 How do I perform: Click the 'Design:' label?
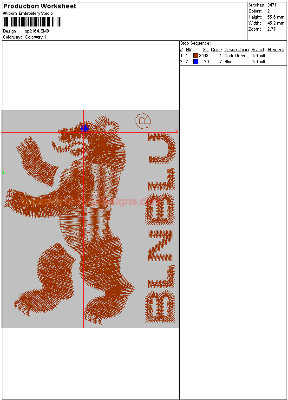(10, 31)
